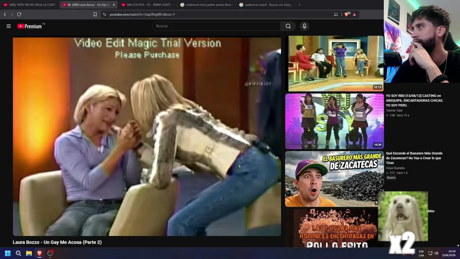Open the Windows Start menu
Image resolution: width=460 pixels, height=259 pixels.
click(x=8, y=253)
